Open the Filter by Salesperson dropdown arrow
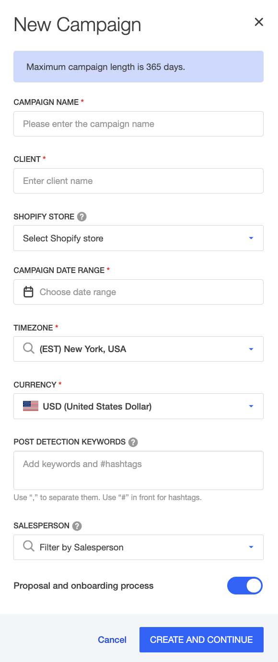Viewport: 278px width, 662px height. pyautogui.click(x=251, y=547)
